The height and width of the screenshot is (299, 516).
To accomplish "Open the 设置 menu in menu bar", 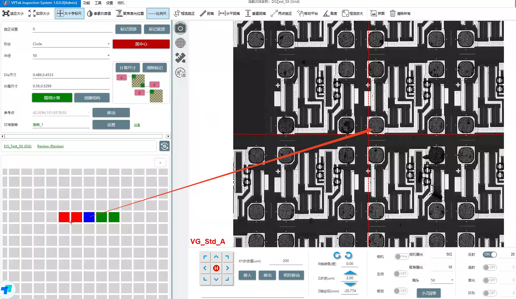I will 109,3.
